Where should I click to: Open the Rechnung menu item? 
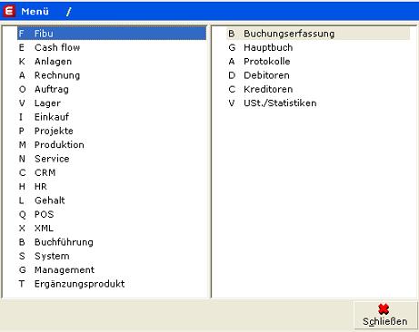pos(112,75)
